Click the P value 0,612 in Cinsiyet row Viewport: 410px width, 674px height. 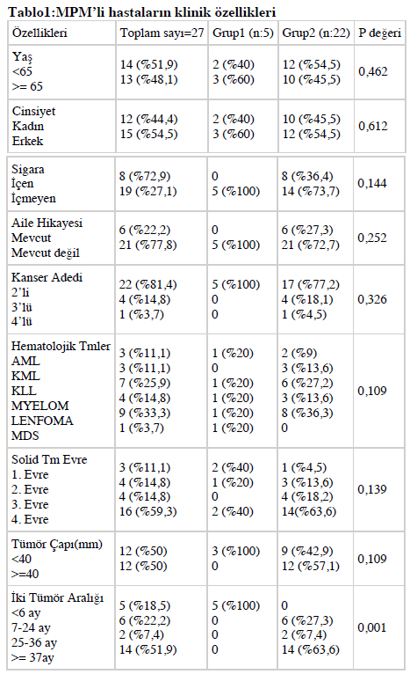[373, 127]
